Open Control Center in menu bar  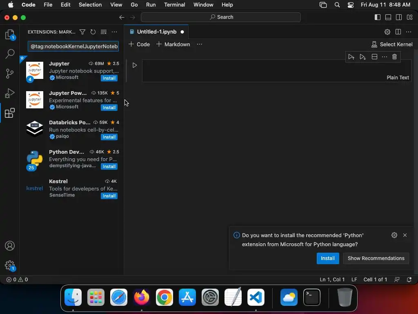pyautogui.click(x=351, y=5)
